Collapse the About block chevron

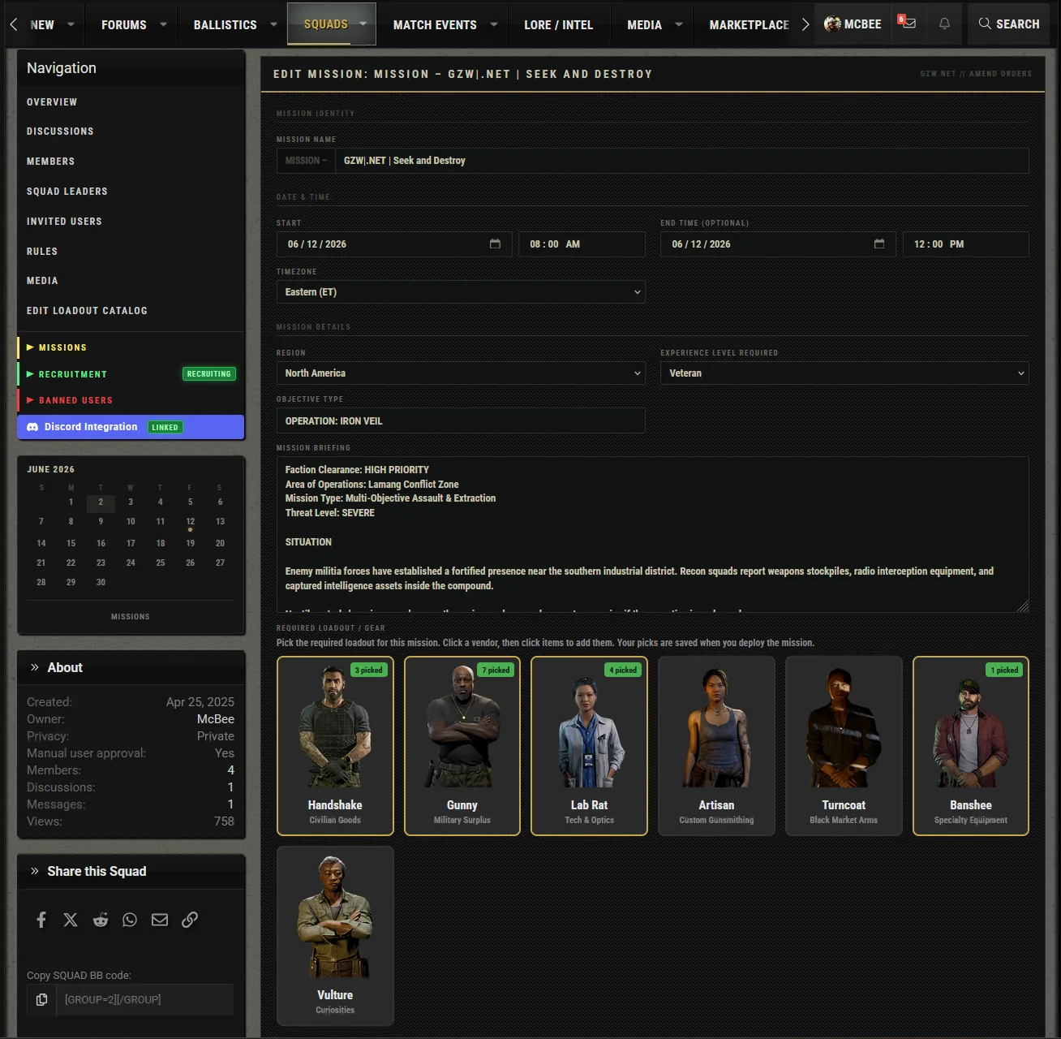click(35, 667)
